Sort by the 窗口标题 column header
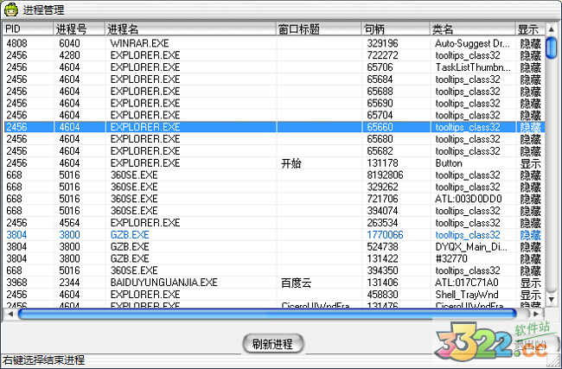Image resolution: width=562 pixels, height=369 pixels. pos(319,29)
